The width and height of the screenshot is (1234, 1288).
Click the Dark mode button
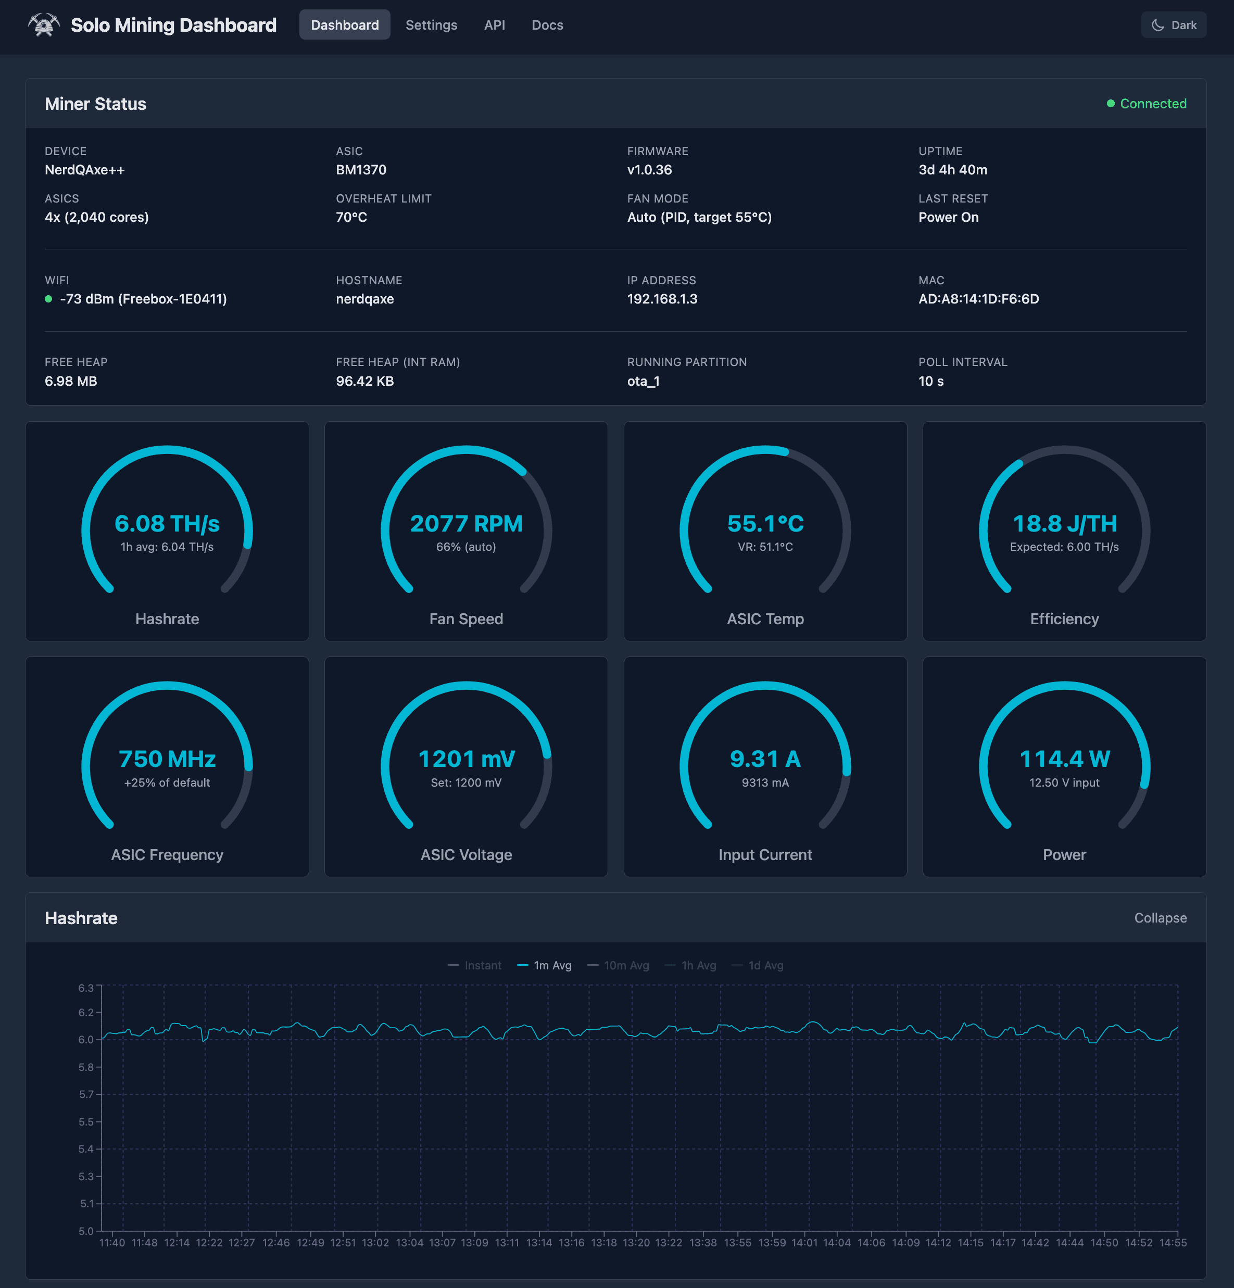coord(1174,25)
